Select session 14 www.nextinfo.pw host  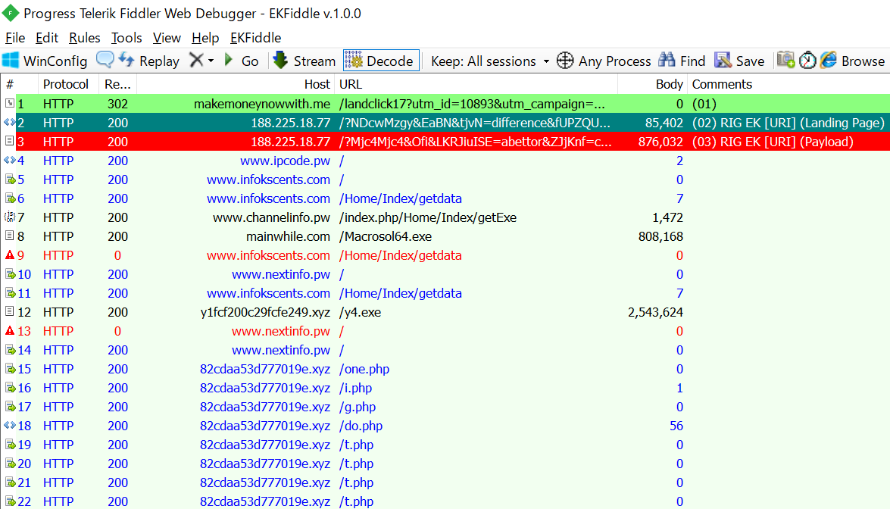pyautogui.click(x=280, y=350)
